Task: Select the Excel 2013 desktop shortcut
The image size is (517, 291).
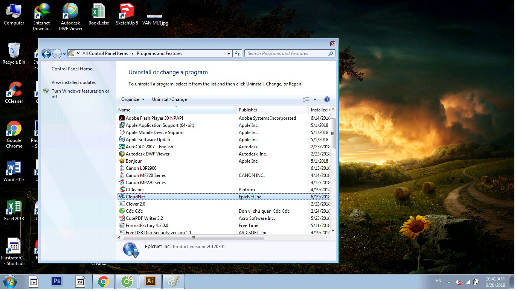Action: (x=14, y=210)
